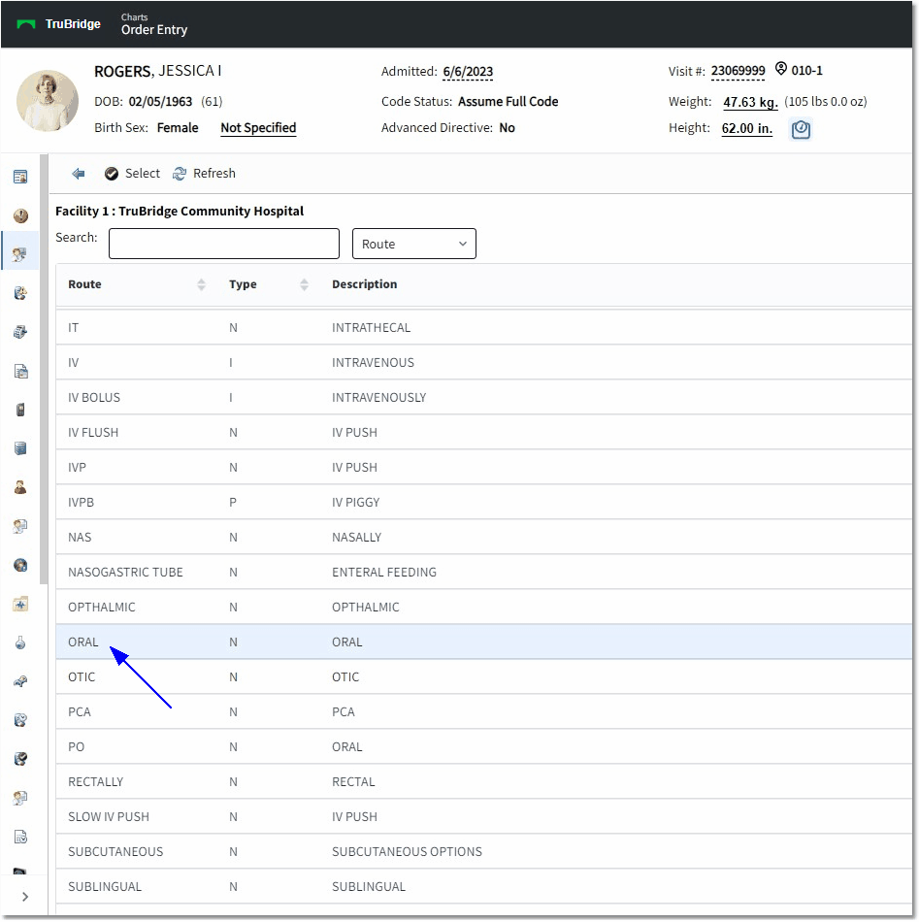Select the IV BOLUS route row
The width and height of the screenshot is (919, 922).
484,398
